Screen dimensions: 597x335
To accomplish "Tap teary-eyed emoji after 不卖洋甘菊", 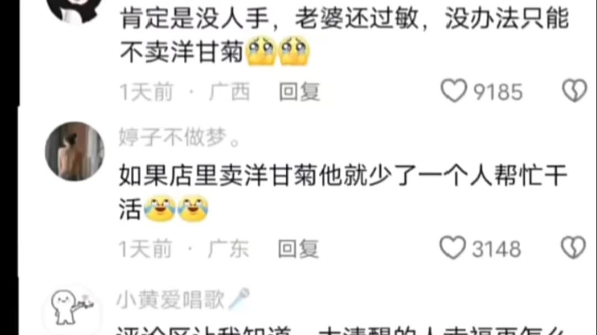I will (x=261, y=51).
